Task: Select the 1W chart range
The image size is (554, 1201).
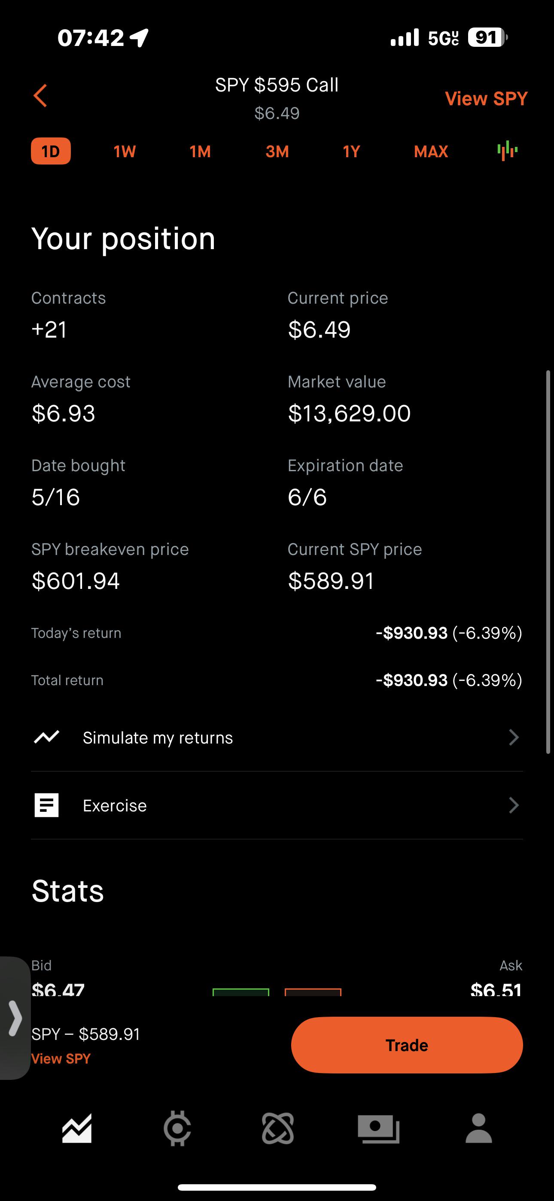Action: coord(125,151)
